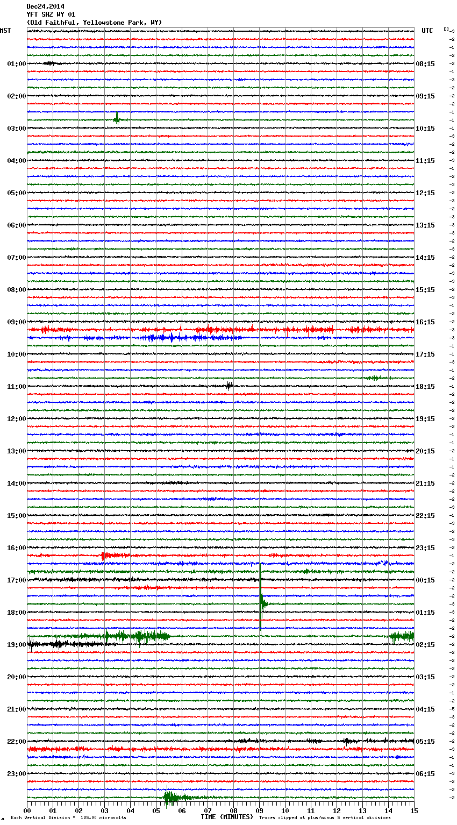Click the 04:15 UTC time label
The height and width of the screenshot is (825, 457).
click(x=425, y=709)
